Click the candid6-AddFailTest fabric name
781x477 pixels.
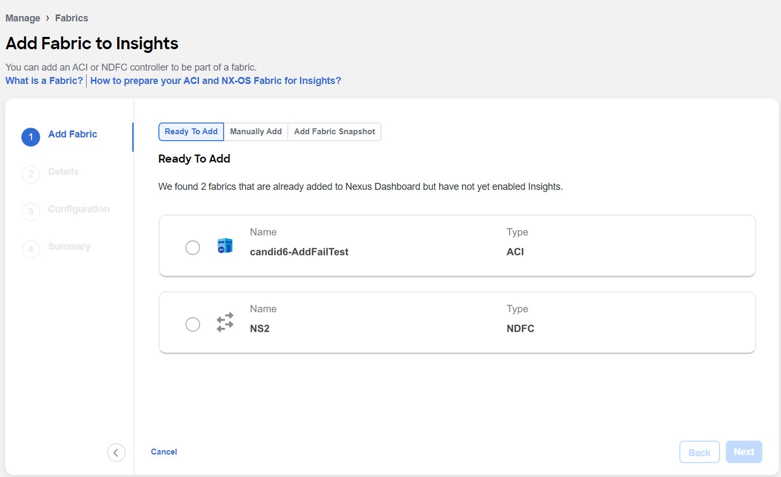click(299, 252)
